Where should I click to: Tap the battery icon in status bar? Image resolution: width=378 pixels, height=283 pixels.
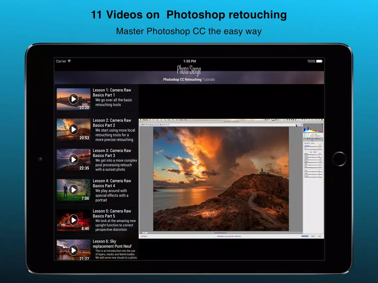pyautogui.click(x=319, y=61)
